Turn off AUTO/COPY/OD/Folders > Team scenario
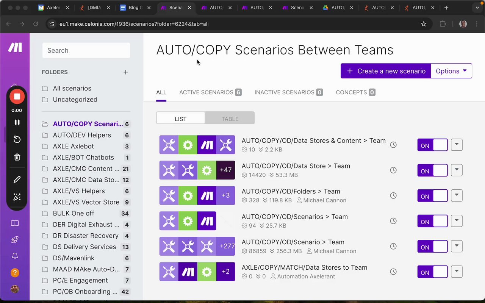 click(432, 195)
